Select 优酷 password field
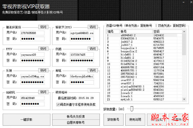This screenshot has height=128, width=193. [82, 61]
